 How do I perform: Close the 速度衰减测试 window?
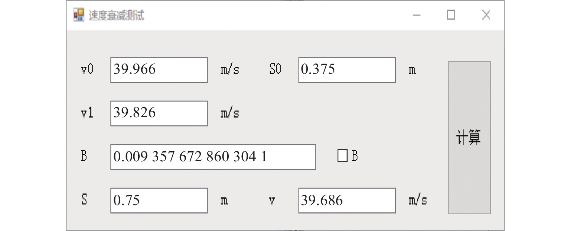(x=486, y=15)
